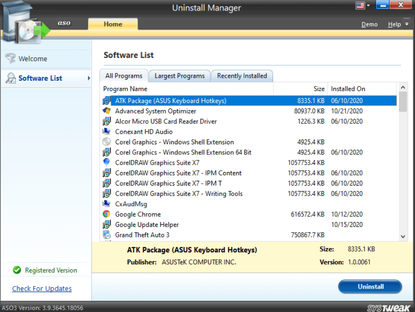Expand the arrow next to Help
This screenshot has height=312, width=415.
tap(407, 24)
